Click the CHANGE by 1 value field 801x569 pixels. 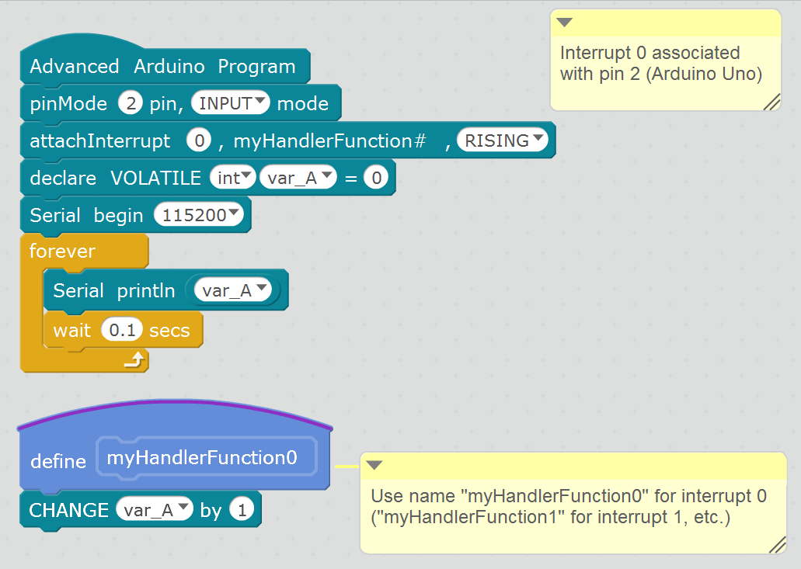pos(242,510)
